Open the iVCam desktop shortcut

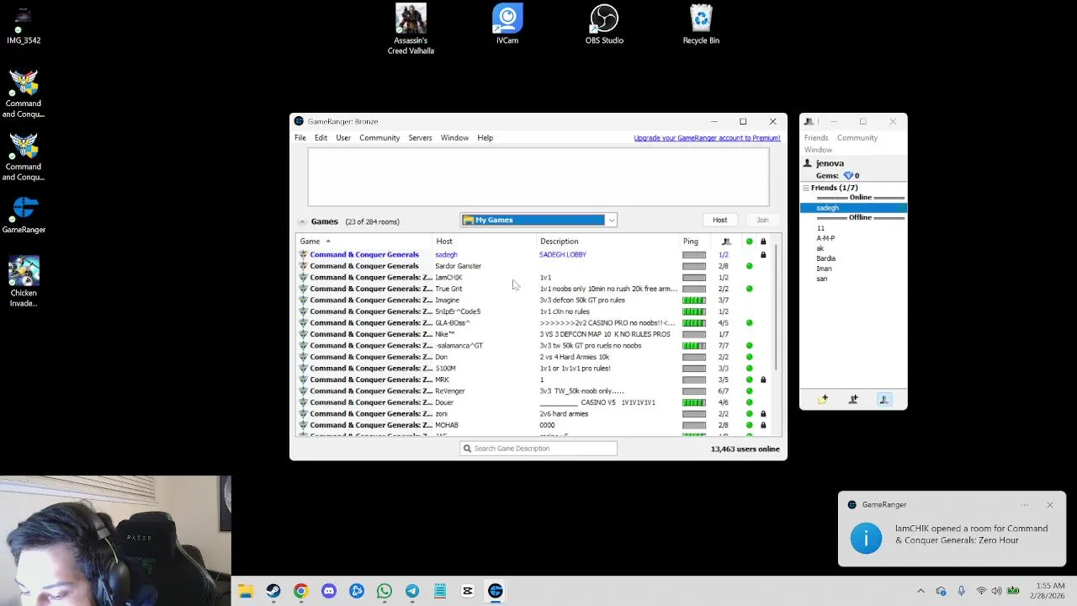coord(507,24)
